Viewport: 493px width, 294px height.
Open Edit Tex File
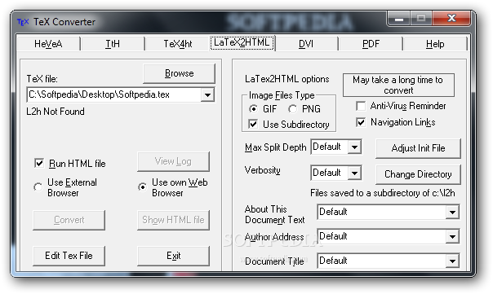click(69, 256)
